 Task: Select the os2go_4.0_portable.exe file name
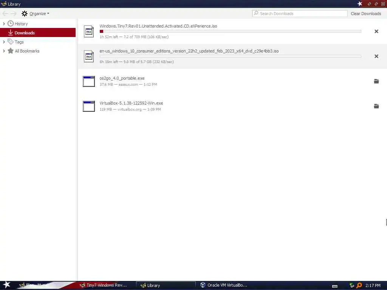click(x=122, y=78)
